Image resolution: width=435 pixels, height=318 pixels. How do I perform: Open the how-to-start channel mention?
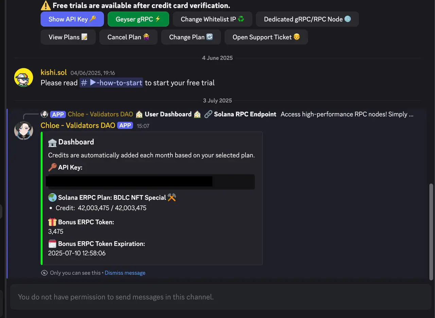[111, 82]
